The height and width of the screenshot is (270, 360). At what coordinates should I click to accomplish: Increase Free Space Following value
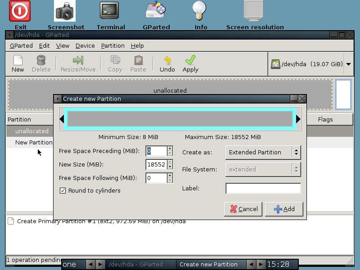170,175
